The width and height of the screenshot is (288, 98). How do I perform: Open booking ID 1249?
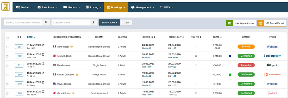19,84
